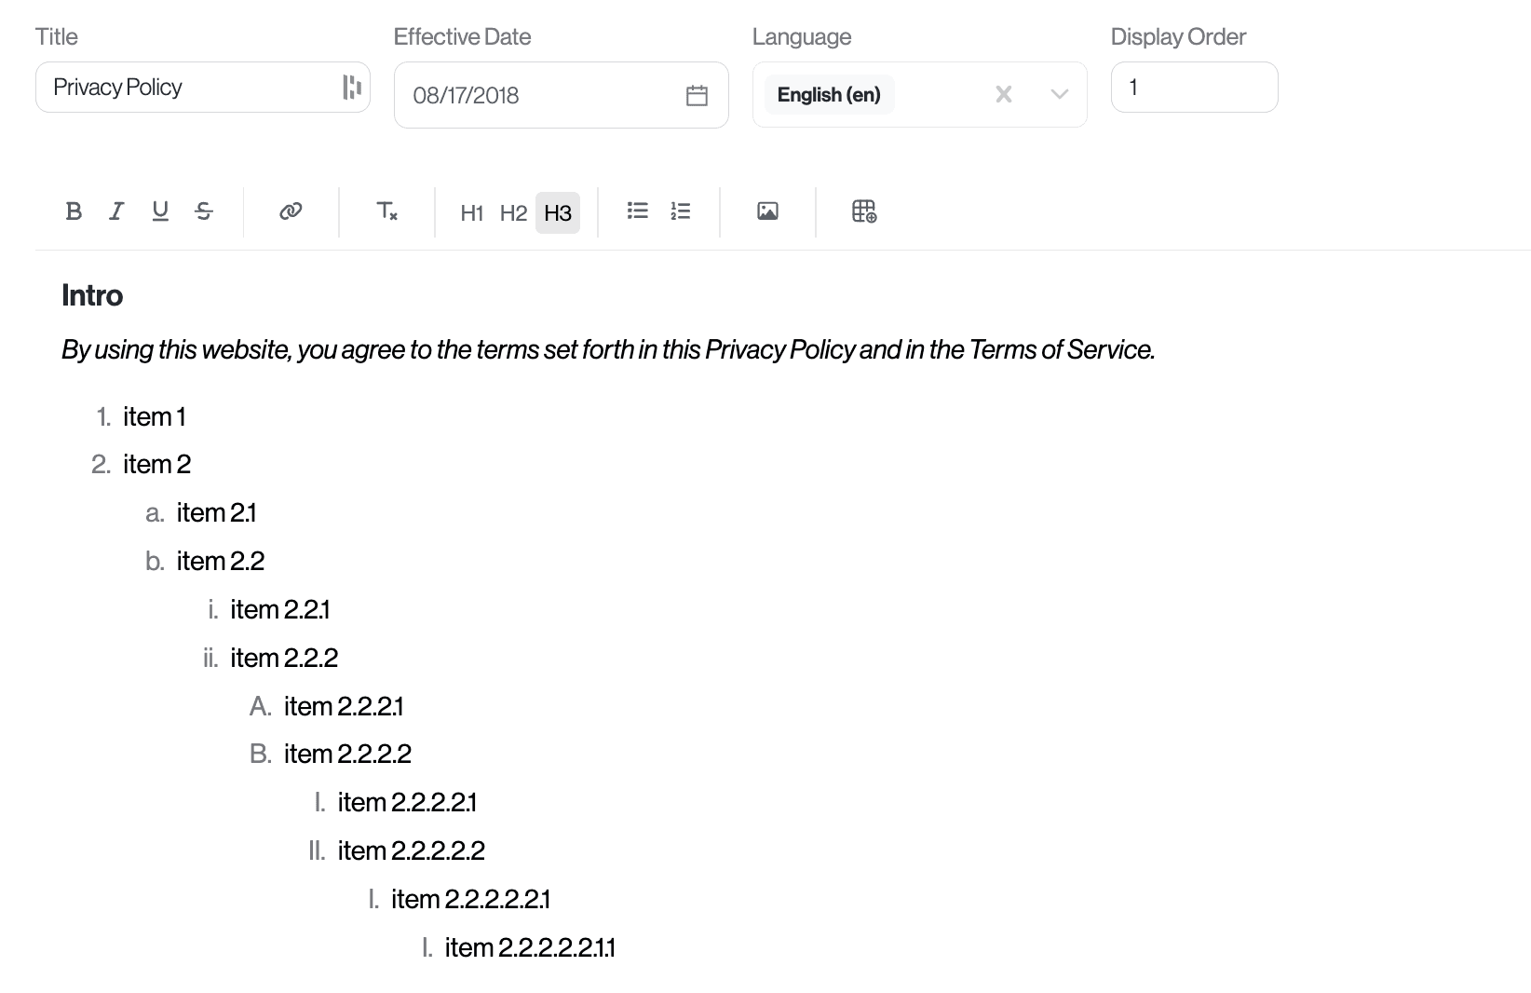Select the English (en) language chip
1531x993 pixels.
coord(829,94)
